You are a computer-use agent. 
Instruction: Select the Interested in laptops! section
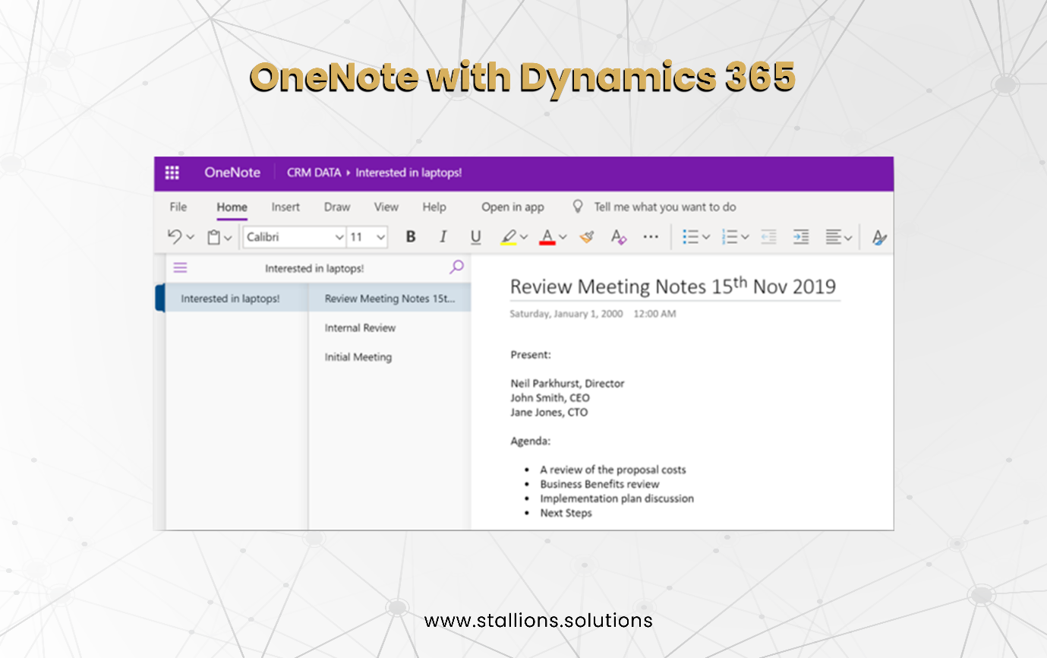tap(237, 299)
